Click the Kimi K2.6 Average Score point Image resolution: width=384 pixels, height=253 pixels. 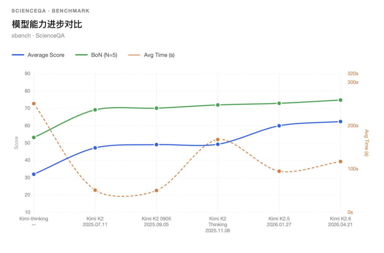(340, 121)
